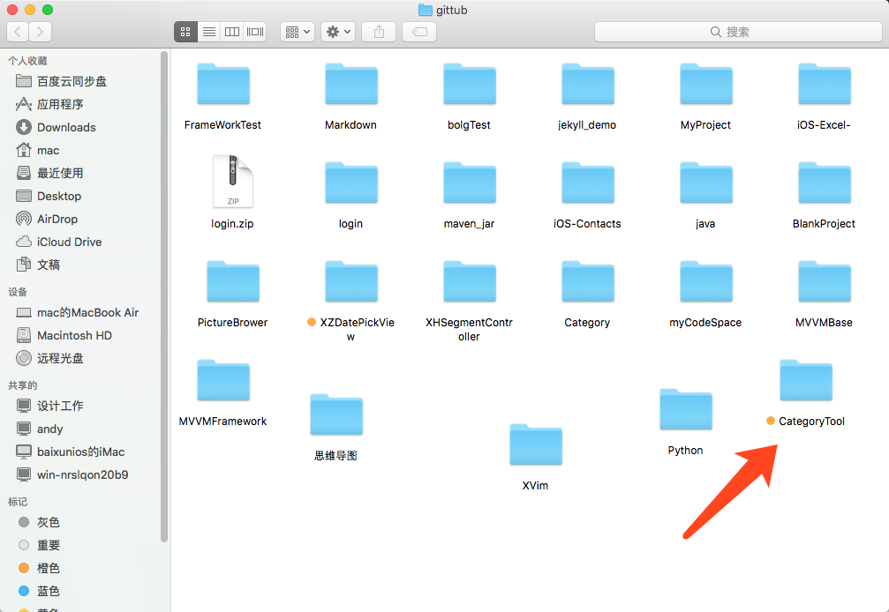889x612 pixels.
Task: Select the Python folder icon
Action: click(685, 410)
